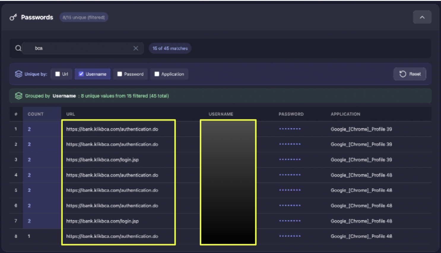Click the masked password dots in row 1
This screenshot has width=441, height=253.
click(290, 129)
